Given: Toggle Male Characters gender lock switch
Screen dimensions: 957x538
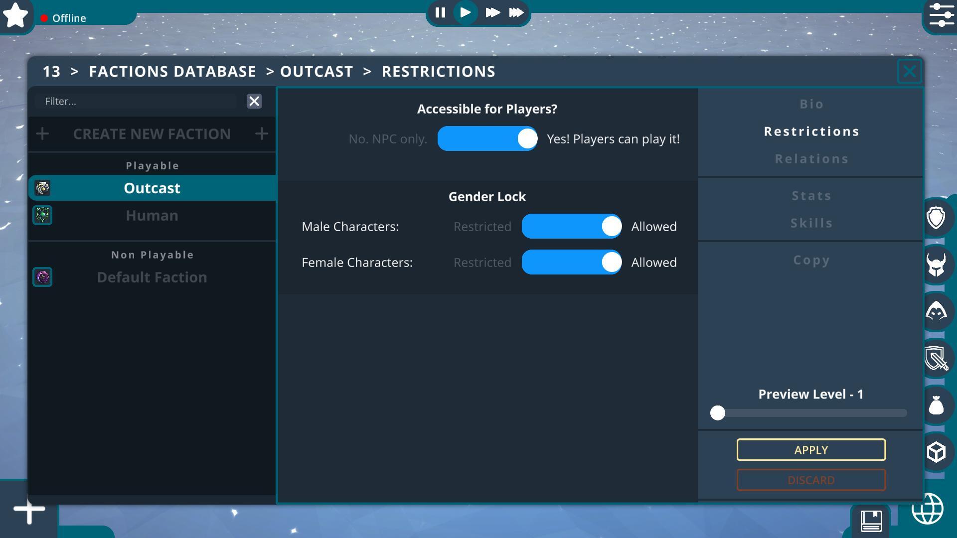Looking at the screenshot, I should coord(572,226).
